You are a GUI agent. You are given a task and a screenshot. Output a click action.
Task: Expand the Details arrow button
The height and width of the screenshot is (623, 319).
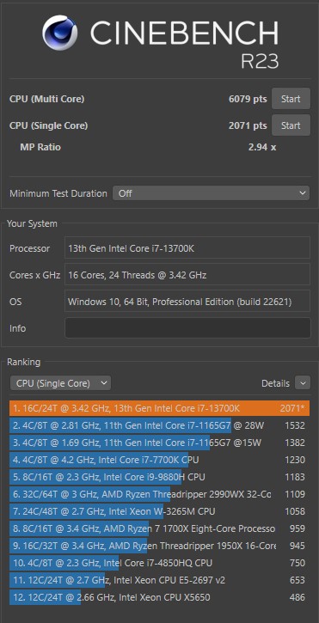pyautogui.click(x=303, y=383)
